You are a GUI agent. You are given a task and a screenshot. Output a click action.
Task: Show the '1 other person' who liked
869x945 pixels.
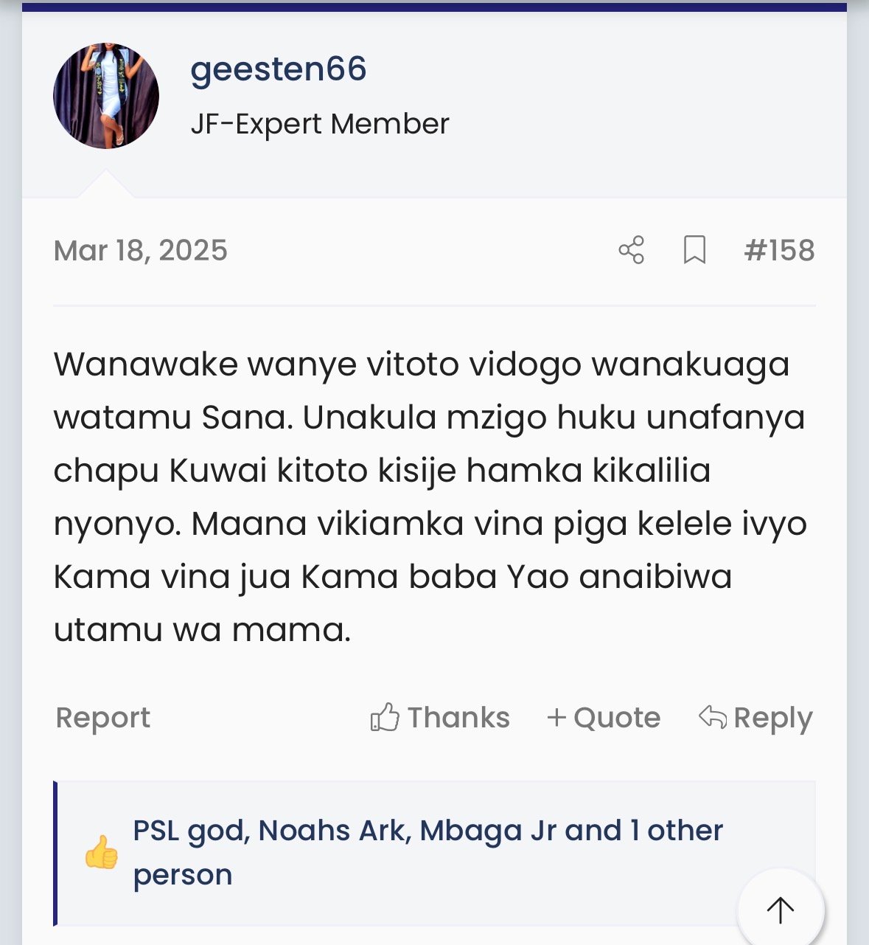427,853
